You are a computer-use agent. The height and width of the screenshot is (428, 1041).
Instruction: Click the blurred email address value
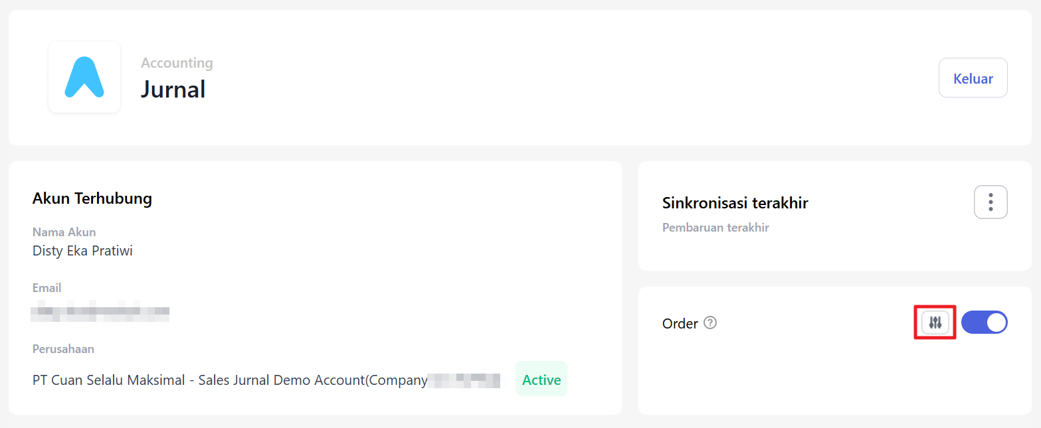[100, 311]
